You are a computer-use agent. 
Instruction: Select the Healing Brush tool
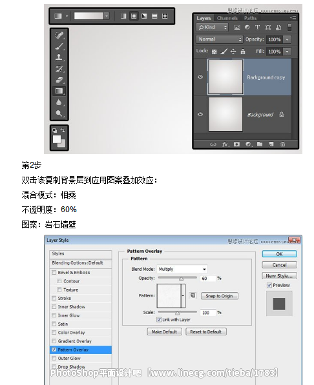coord(59,35)
